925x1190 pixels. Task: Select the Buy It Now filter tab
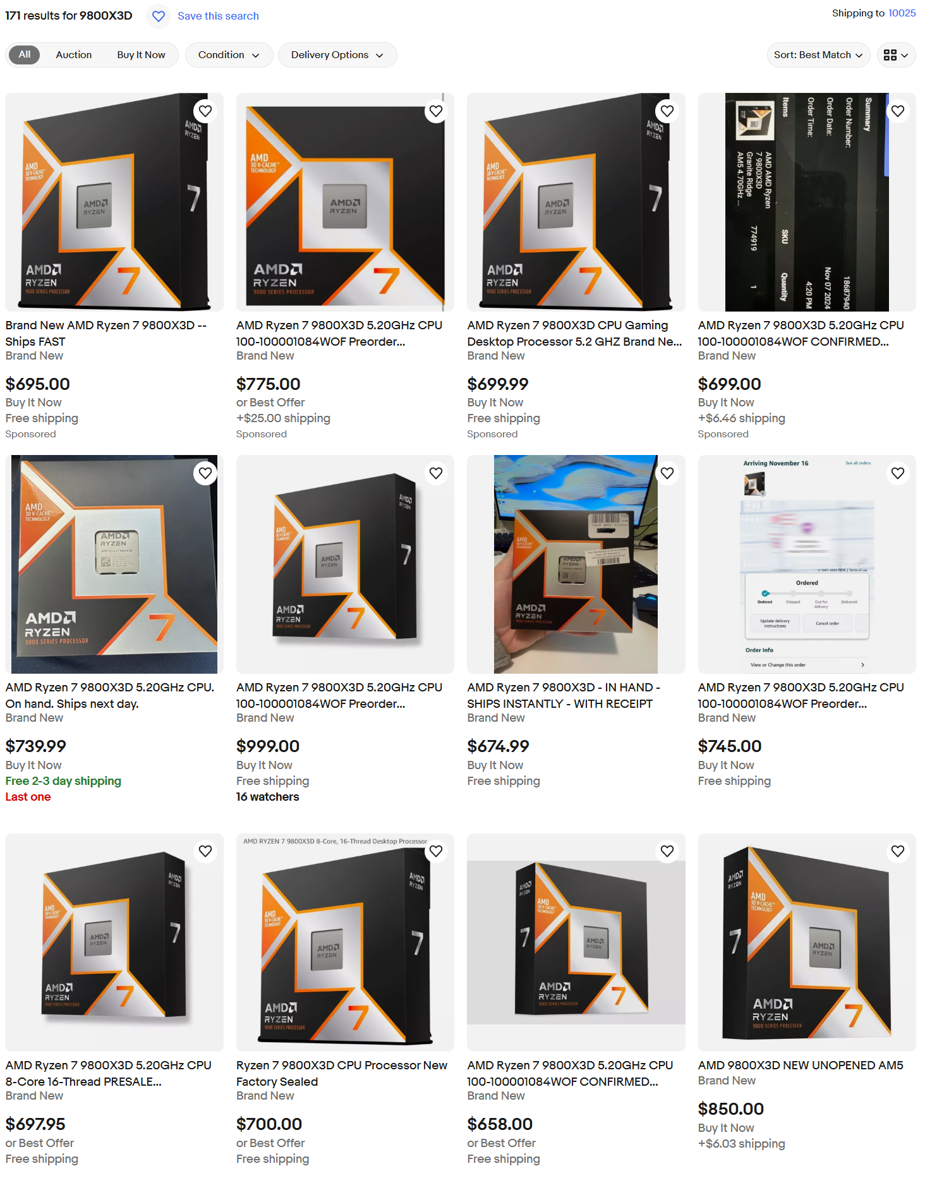(x=141, y=55)
